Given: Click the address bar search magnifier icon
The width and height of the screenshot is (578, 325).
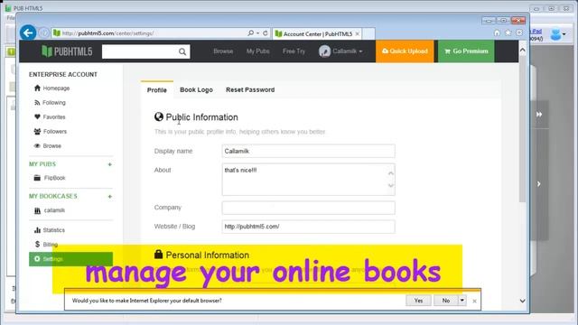Looking at the screenshot, I should pyautogui.click(x=251, y=33).
